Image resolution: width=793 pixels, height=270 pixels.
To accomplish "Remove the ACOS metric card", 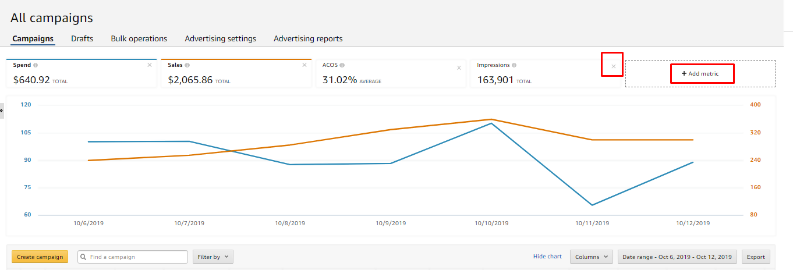I will pyautogui.click(x=459, y=67).
